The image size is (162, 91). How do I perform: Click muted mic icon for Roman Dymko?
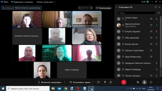pos(156,44)
